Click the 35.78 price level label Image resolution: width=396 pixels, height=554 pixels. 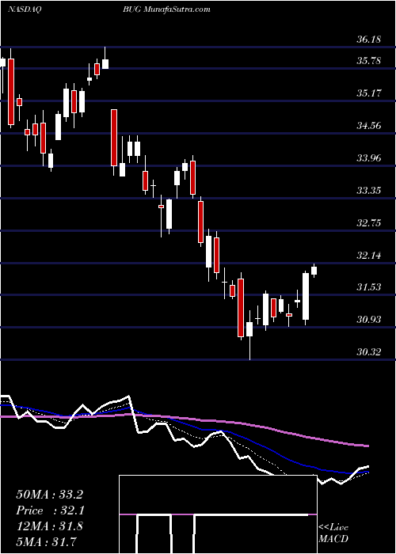click(369, 61)
